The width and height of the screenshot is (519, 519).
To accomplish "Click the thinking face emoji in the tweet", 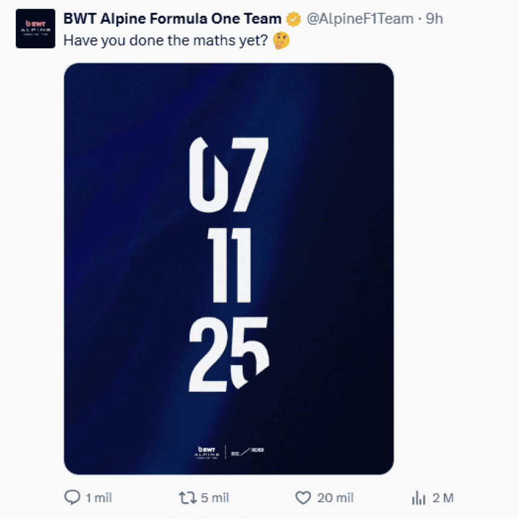I will tap(280, 41).
